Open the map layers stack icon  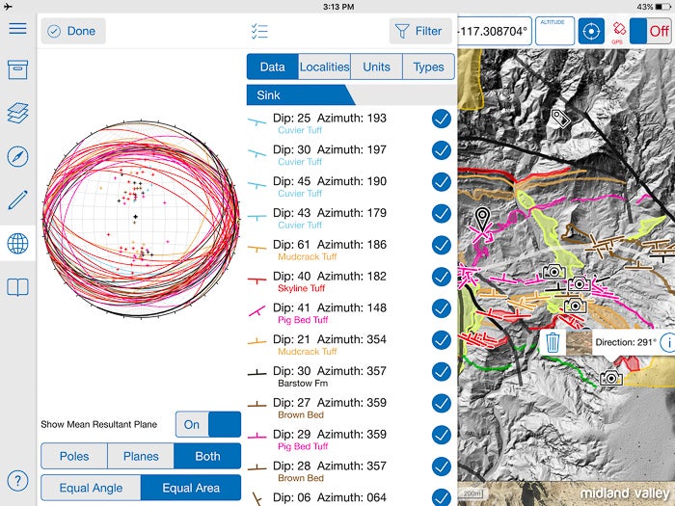click(17, 113)
